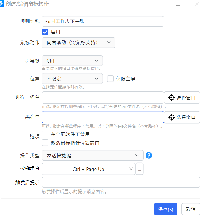Expand the 引导键 Ctrl dropdown
The width and height of the screenshot is (204, 221).
[x=72, y=61]
